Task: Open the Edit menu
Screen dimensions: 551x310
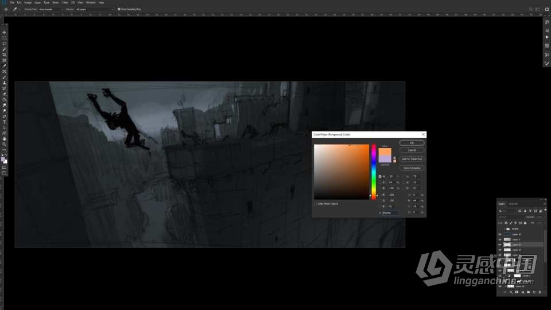Action: tap(19, 2)
